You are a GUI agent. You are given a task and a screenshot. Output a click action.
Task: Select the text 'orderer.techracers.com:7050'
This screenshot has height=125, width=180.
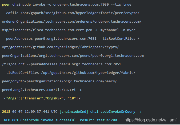coord(81,5)
